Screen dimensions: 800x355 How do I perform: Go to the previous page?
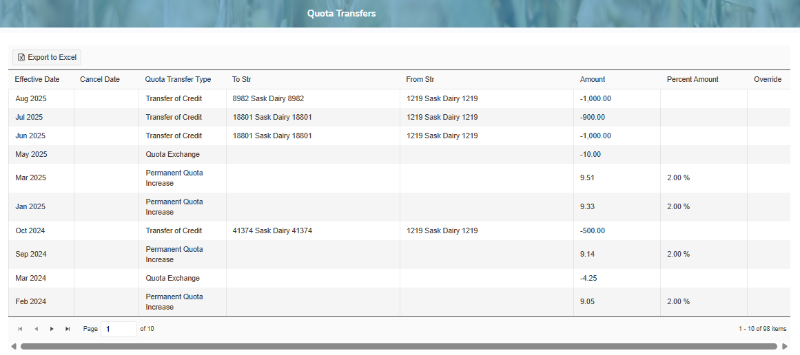click(x=36, y=329)
